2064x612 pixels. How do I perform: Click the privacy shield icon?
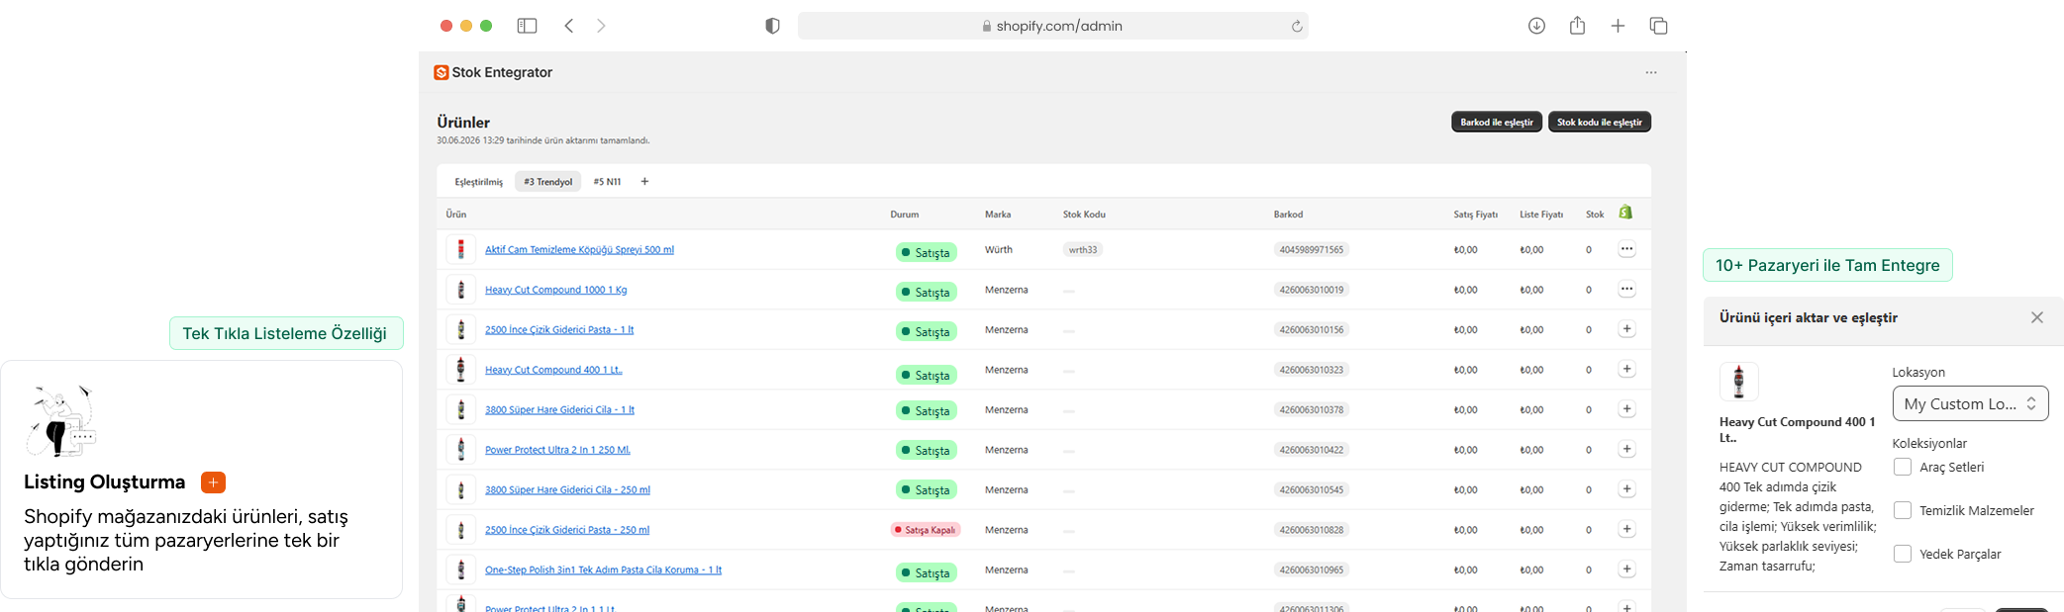[773, 26]
